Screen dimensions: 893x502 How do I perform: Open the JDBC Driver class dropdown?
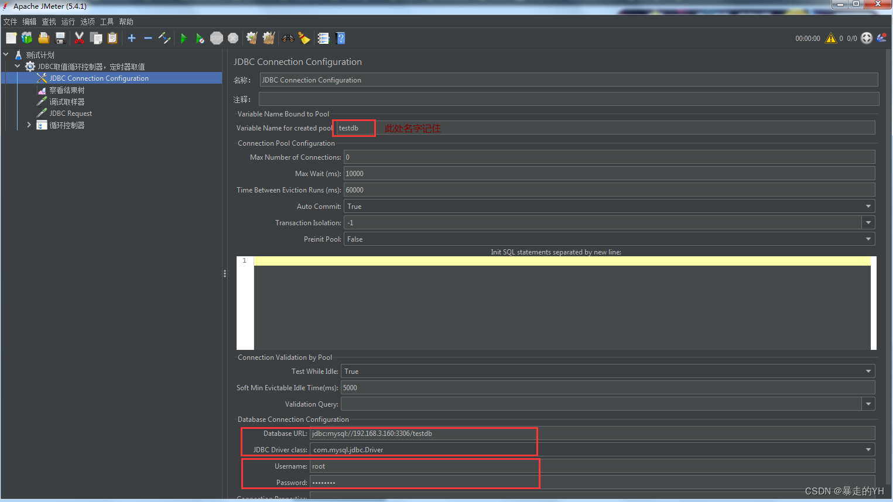[868, 449]
